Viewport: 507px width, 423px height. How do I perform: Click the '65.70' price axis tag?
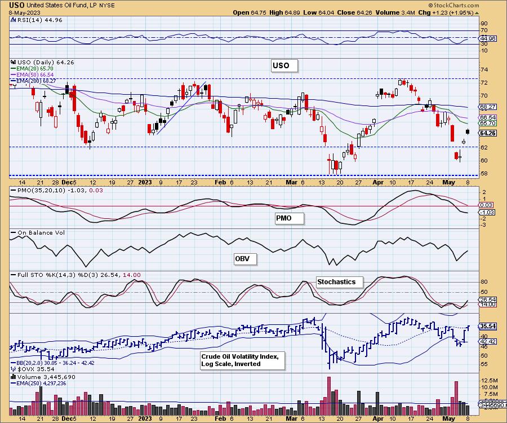click(488, 124)
